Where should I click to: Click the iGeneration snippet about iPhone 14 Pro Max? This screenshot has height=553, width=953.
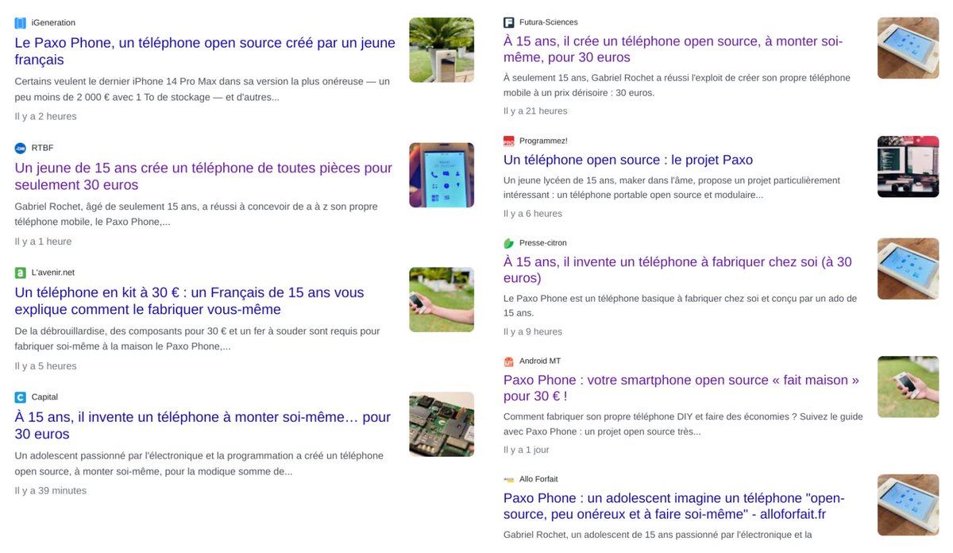pos(202,90)
